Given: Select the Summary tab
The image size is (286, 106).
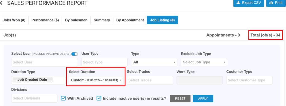Looking at the screenshot, I should point(102,20).
